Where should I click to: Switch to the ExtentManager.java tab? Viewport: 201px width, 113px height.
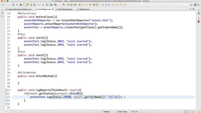tap(65, 9)
